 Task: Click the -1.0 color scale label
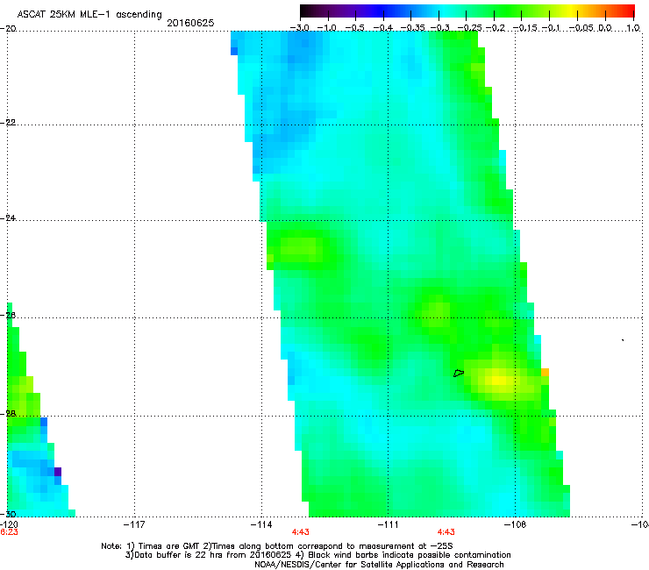pos(327,28)
